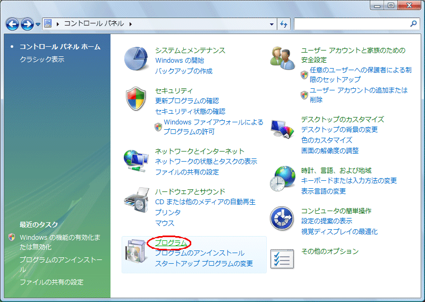Click the Back navigation button
425x302 pixels.
coord(13,24)
